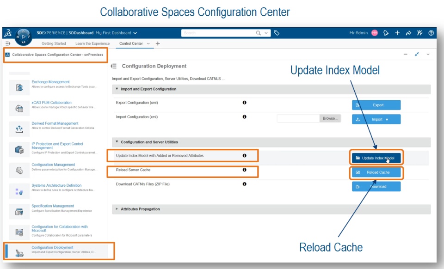The height and width of the screenshot is (269, 444).
Task: Show info for Reload Server Cache
Action: click(244, 170)
